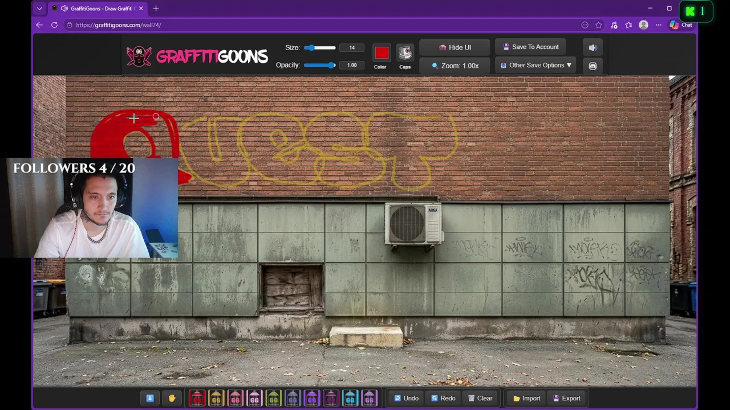Select the pale pink spray can
Viewport: 730px width, 410px height.
click(x=254, y=398)
